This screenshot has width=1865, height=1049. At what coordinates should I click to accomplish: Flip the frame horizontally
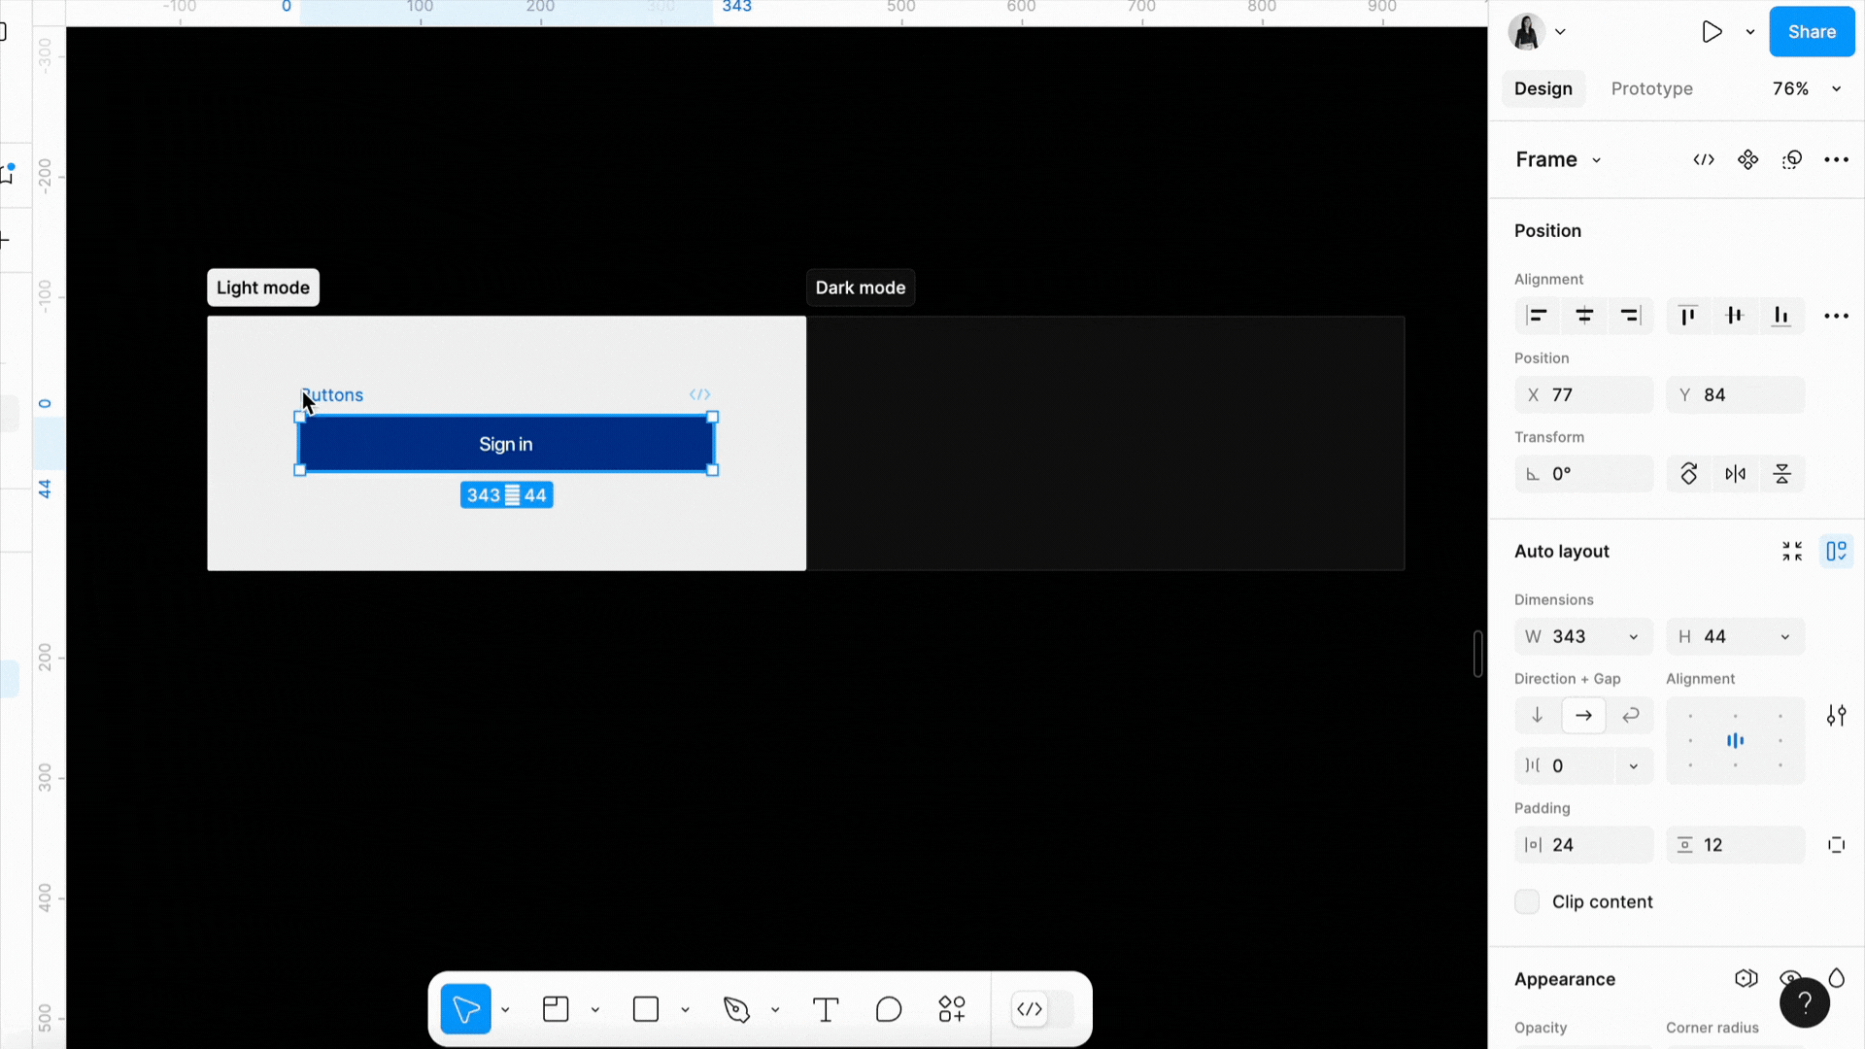[1736, 473]
